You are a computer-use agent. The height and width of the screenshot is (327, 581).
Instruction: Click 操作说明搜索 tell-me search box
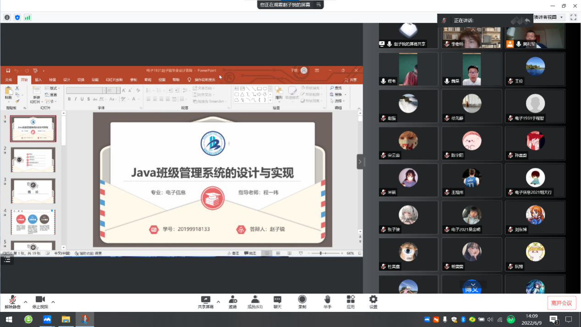click(x=202, y=80)
